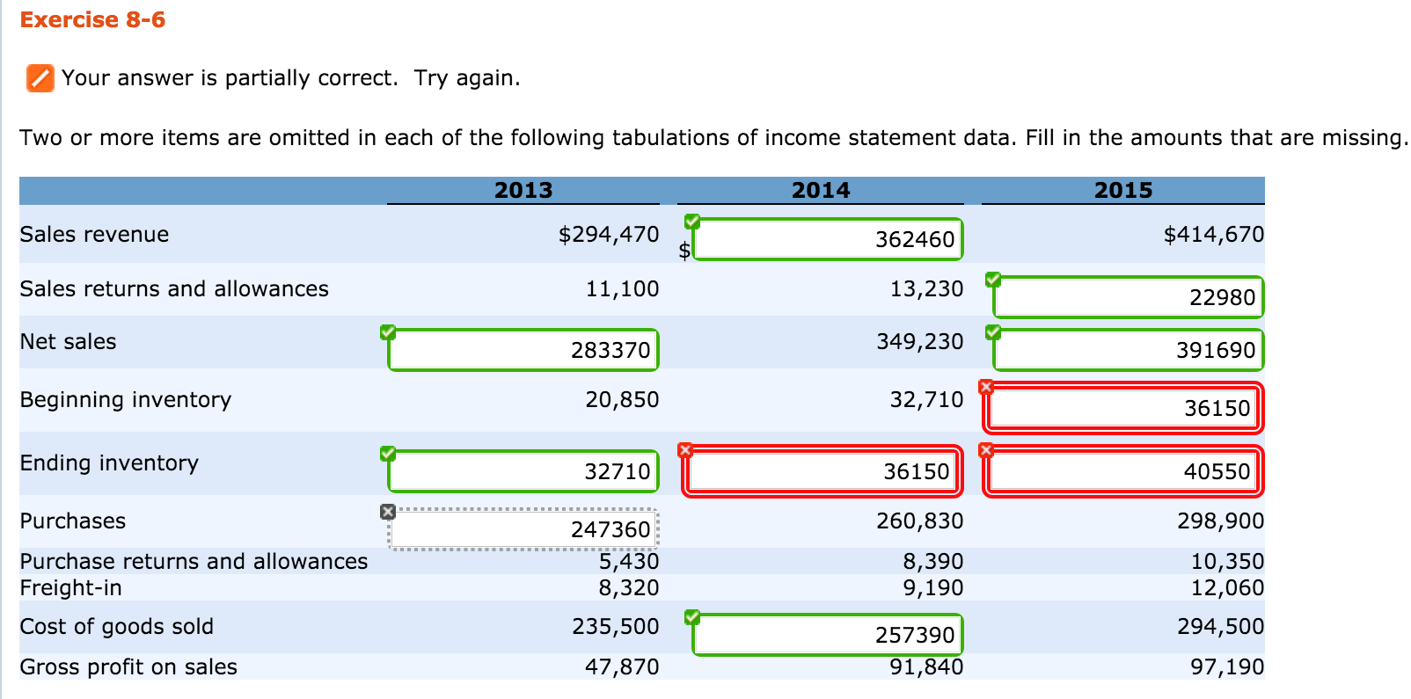Edit the incorrect 2015 Beginning inventory field

point(1122,408)
